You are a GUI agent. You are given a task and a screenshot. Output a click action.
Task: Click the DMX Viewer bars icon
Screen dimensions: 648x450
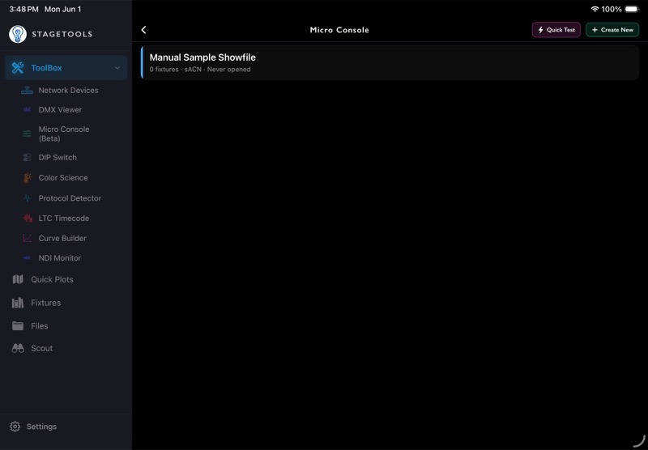[x=28, y=110]
